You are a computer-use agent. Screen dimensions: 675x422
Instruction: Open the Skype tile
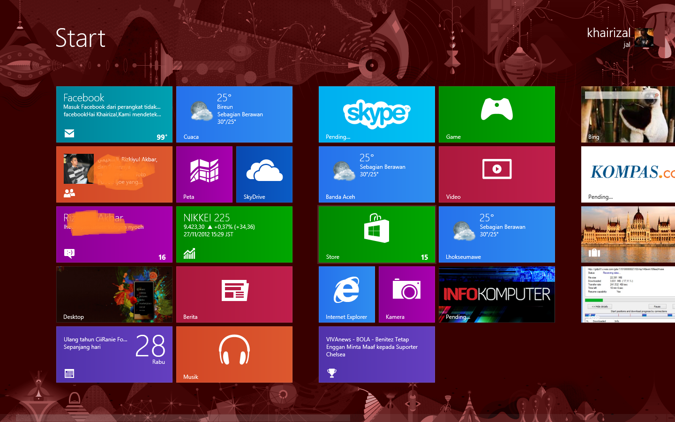[376, 114]
